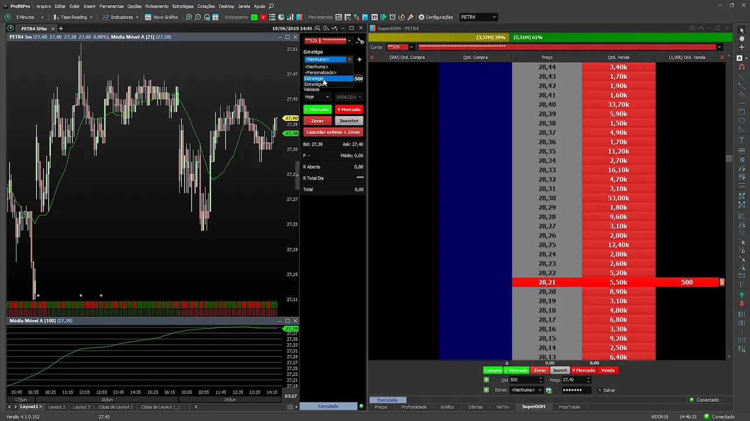
Task: Click the red V routing icon in toolbar
Action: [262, 17]
